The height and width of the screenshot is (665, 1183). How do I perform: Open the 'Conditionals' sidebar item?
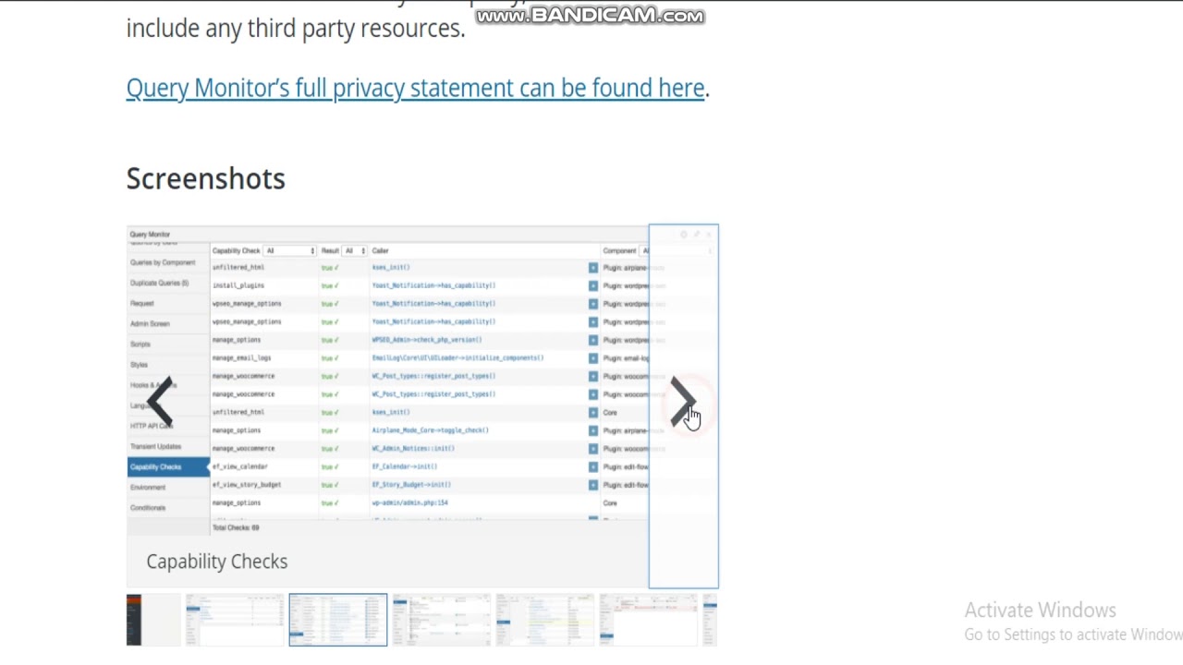tap(148, 508)
